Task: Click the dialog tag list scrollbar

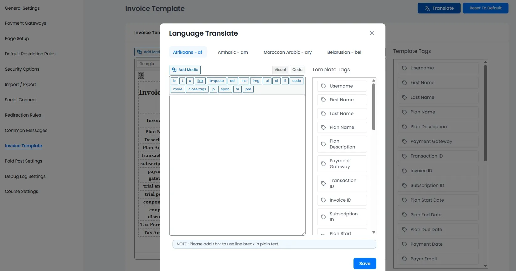Action: 374,107
